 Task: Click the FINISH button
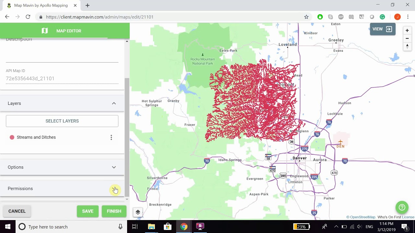click(114, 211)
